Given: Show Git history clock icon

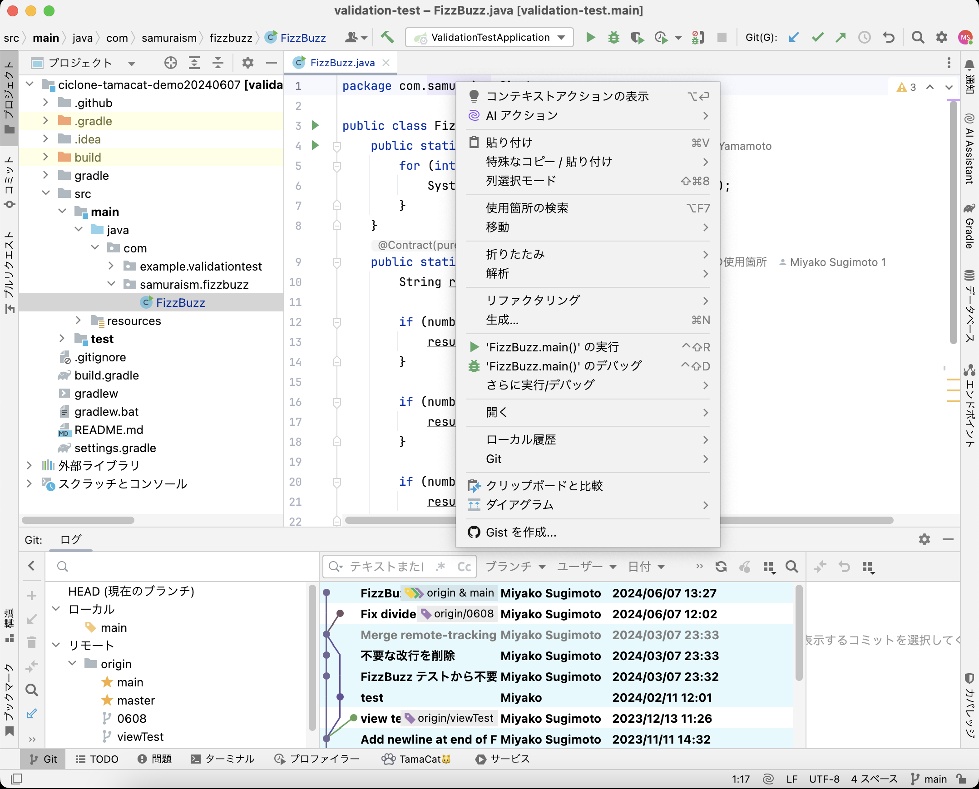Looking at the screenshot, I should tap(865, 37).
